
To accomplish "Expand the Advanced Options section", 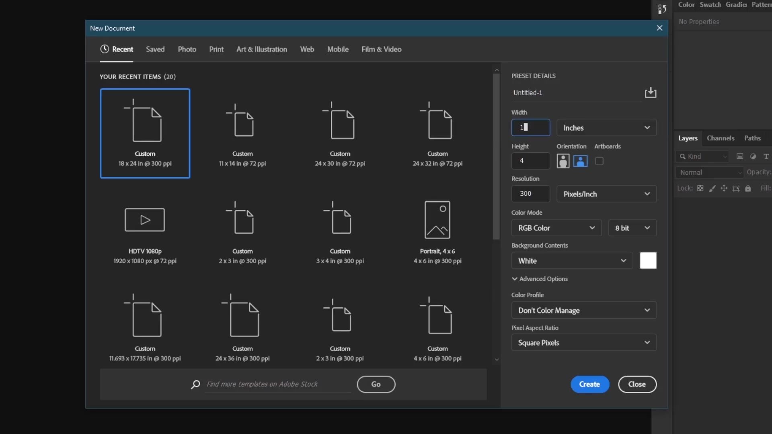I will [540, 278].
